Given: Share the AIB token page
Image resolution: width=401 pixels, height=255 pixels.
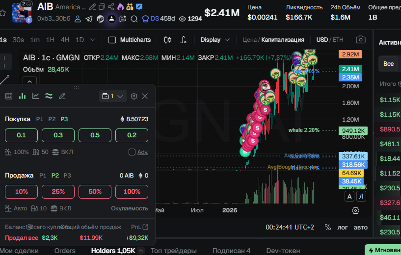Looking at the screenshot, I should (111, 7).
